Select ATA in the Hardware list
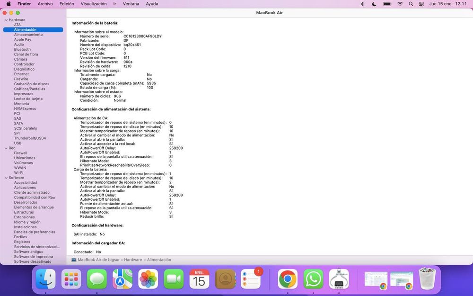Screen dimensions: 473x296 [x=17, y=25]
